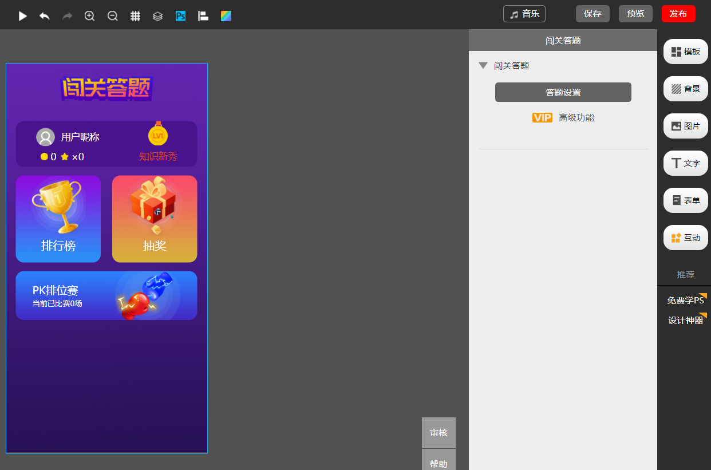Viewport: 711px width, 470px height.
Task: Click the 免费学PS link
Action: point(686,300)
